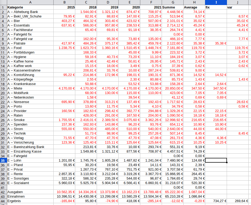This screenshot has width=251, height=205.
Task: Click column header A
Action: (30, 2)
